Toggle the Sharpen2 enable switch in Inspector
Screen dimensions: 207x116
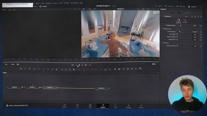tap(163, 16)
